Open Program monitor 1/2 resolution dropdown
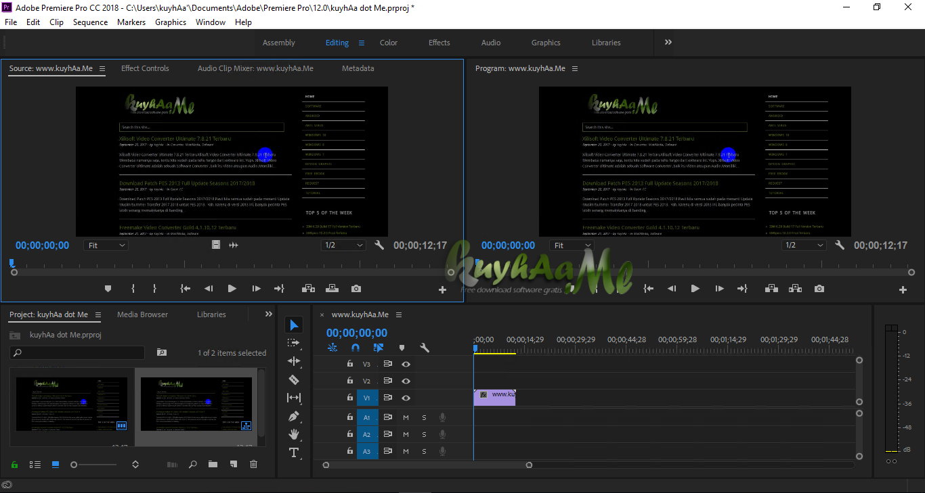 pos(804,245)
